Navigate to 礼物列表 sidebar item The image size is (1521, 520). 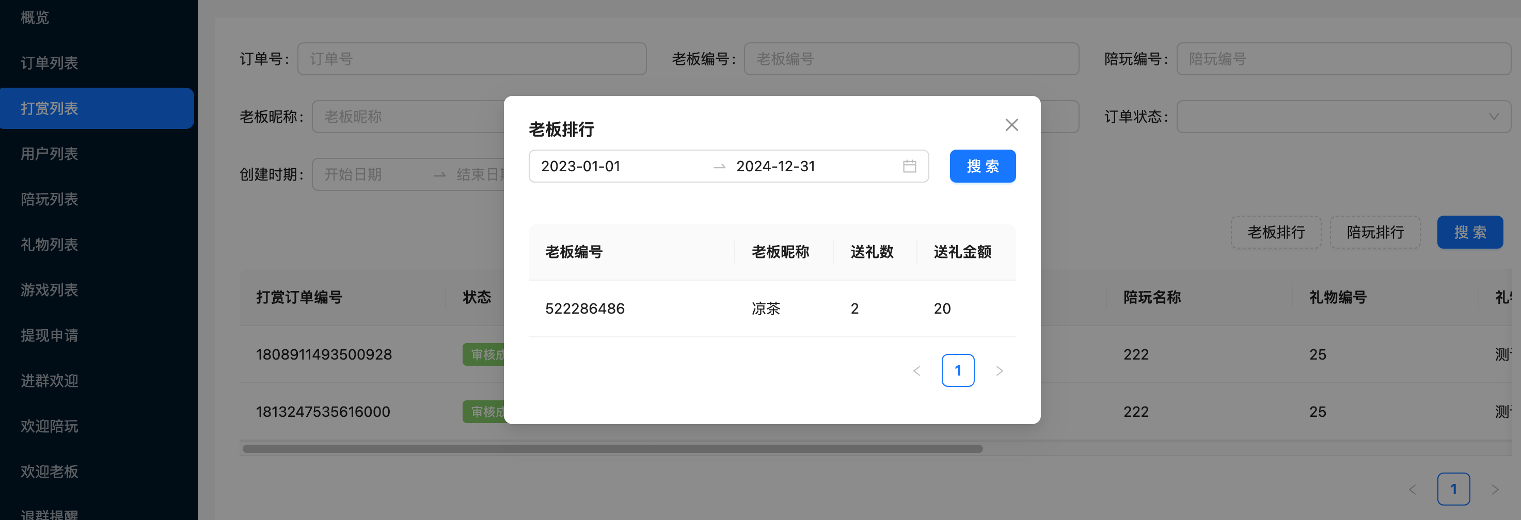click(50, 245)
